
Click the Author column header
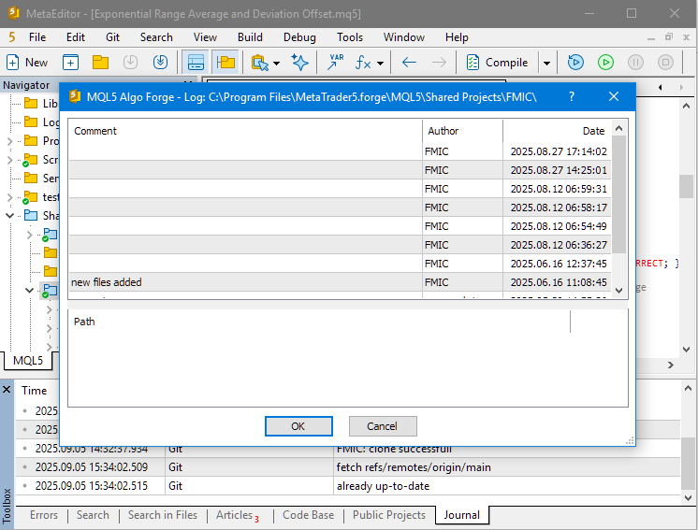point(462,131)
